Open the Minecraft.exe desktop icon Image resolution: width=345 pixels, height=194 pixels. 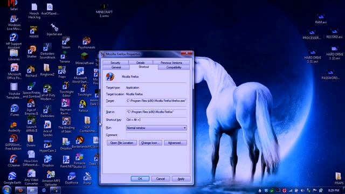pyautogui.click(x=84, y=59)
